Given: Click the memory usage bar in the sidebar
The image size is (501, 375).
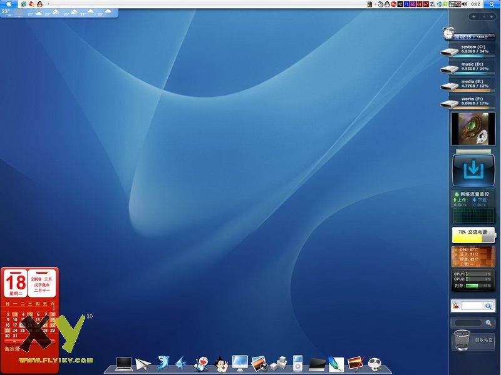Looking at the screenshot, I should click(x=478, y=286).
